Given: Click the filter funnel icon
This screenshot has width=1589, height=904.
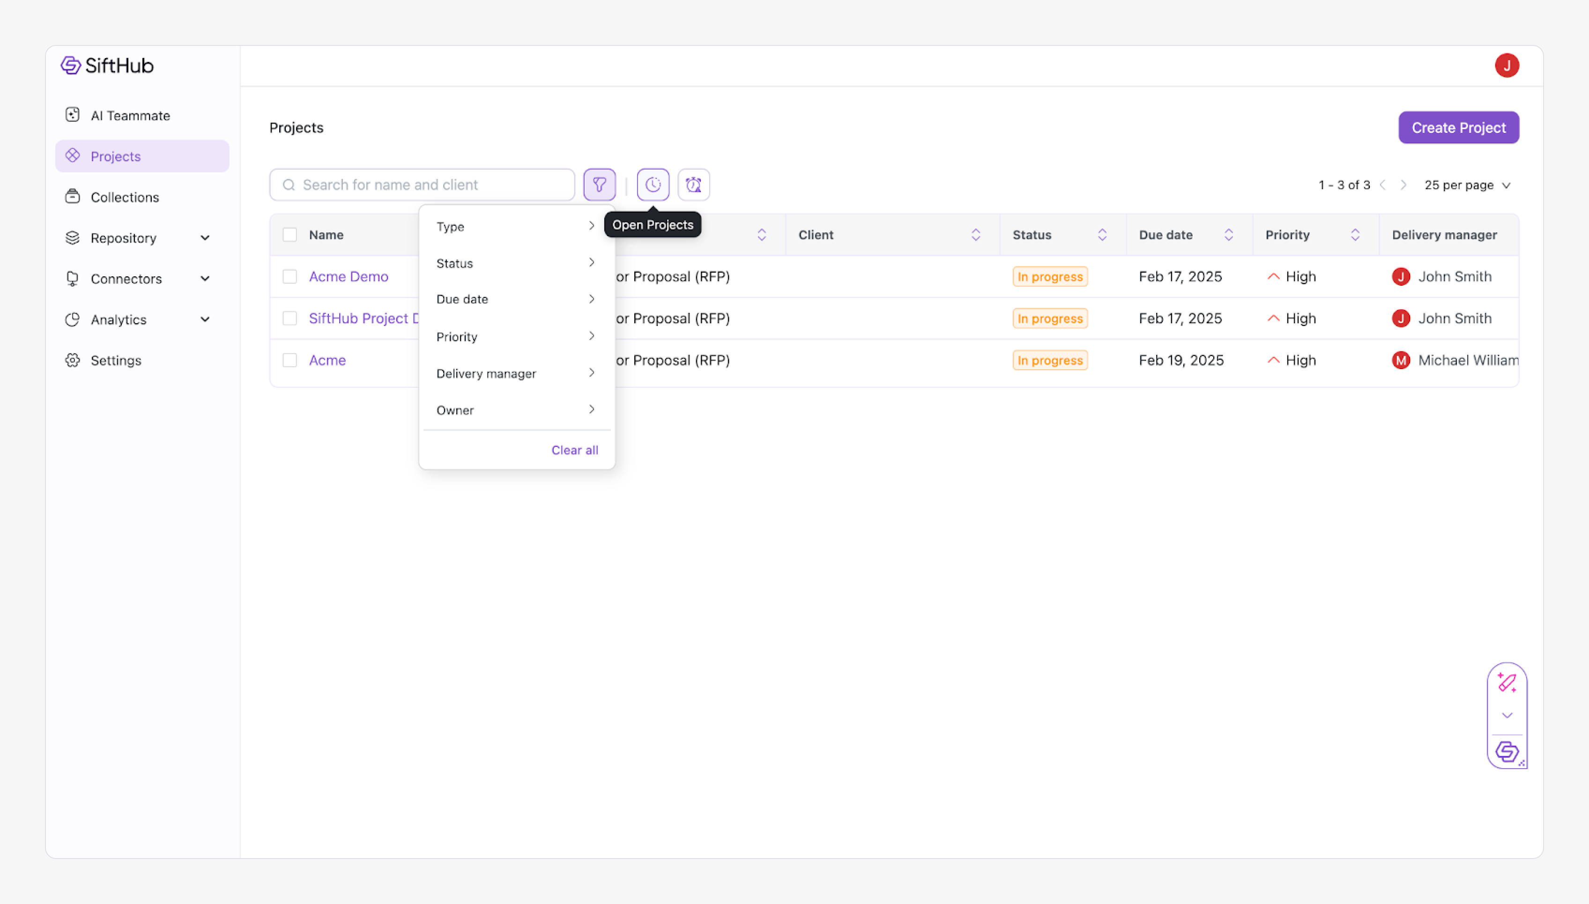Looking at the screenshot, I should click(x=599, y=185).
